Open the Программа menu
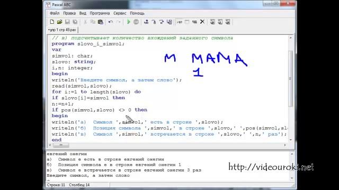Screen dimensions: 339x190 [x=100, y=13]
